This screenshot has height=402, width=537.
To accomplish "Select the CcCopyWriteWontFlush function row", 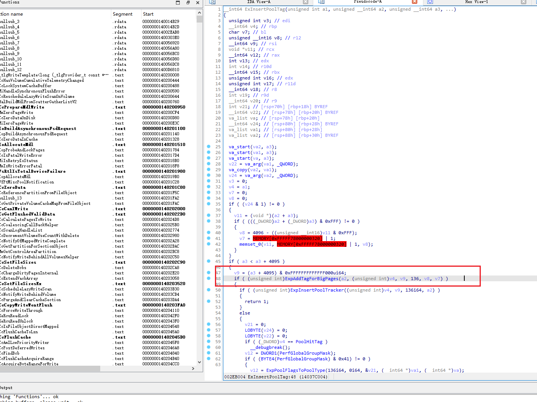I will (x=98, y=305).
